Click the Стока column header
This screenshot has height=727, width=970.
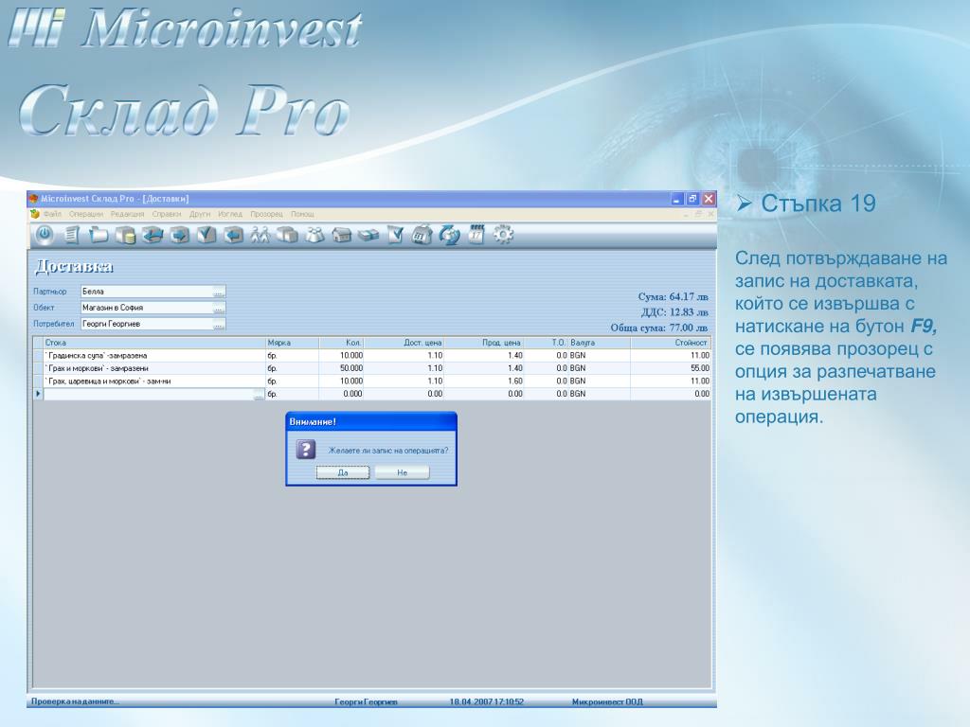point(154,343)
